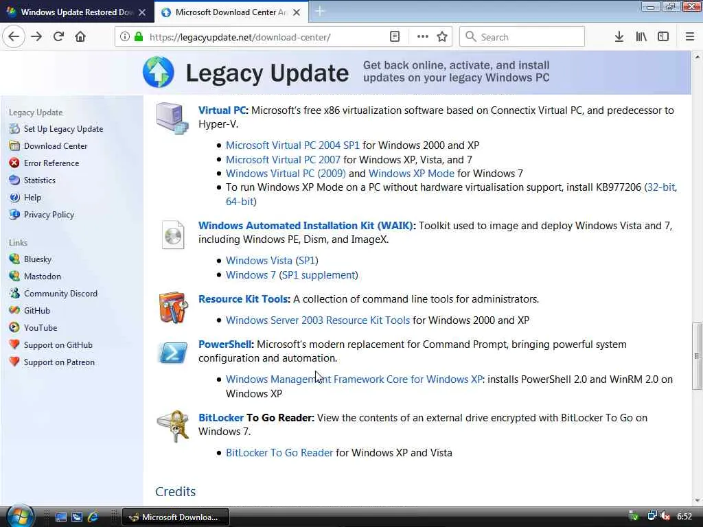Download Windows Server 2003 Resource Kit Tools
Viewport: 703px width, 527px height.
coord(317,320)
